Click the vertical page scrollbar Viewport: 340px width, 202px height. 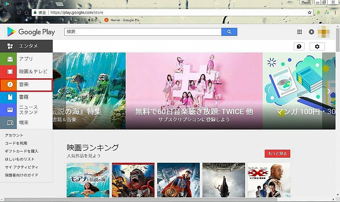coord(338,40)
